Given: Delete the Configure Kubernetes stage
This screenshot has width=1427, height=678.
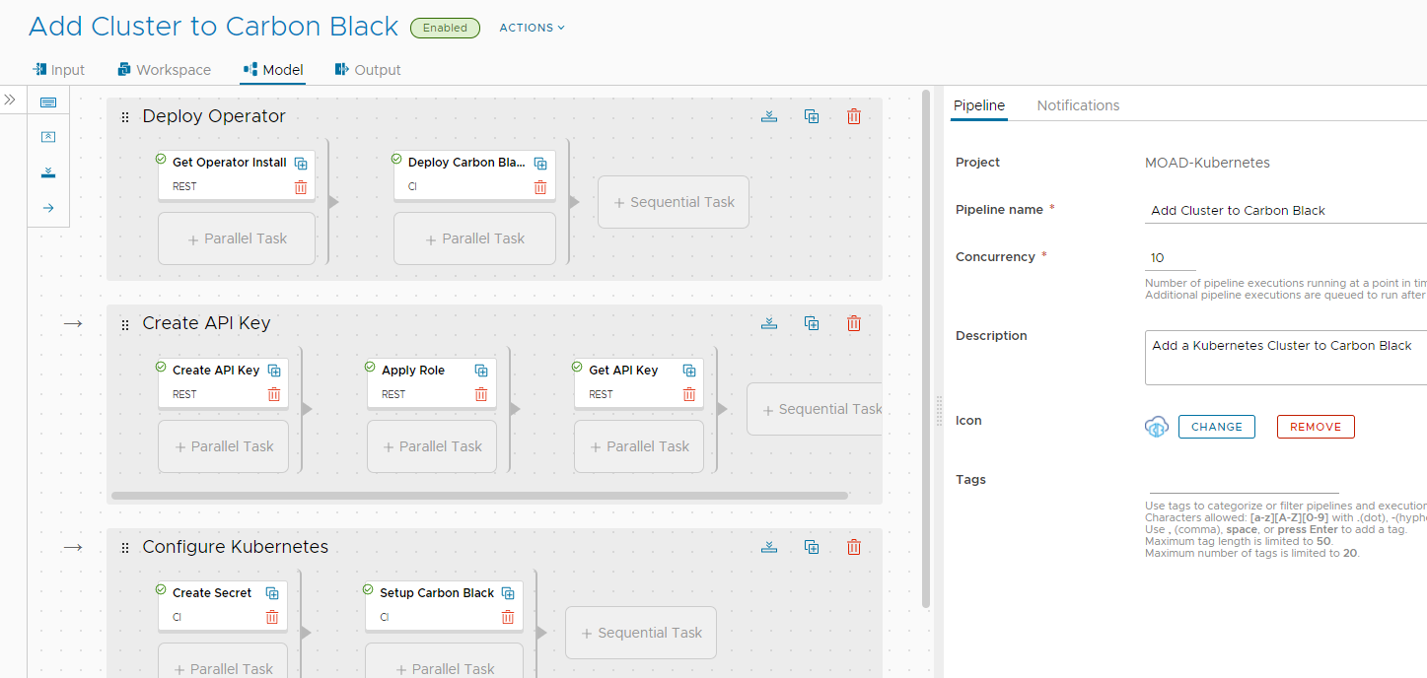Looking at the screenshot, I should click(x=854, y=547).
